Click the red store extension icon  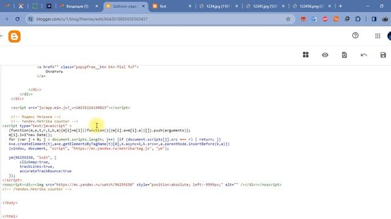[x=303, y=19]
